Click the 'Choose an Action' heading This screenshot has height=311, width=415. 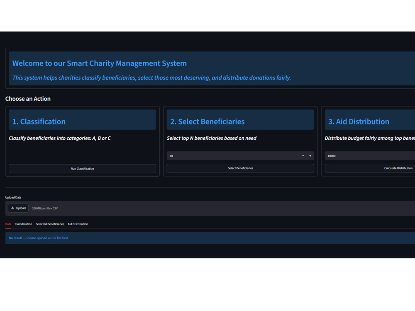[x=28, y=99]
